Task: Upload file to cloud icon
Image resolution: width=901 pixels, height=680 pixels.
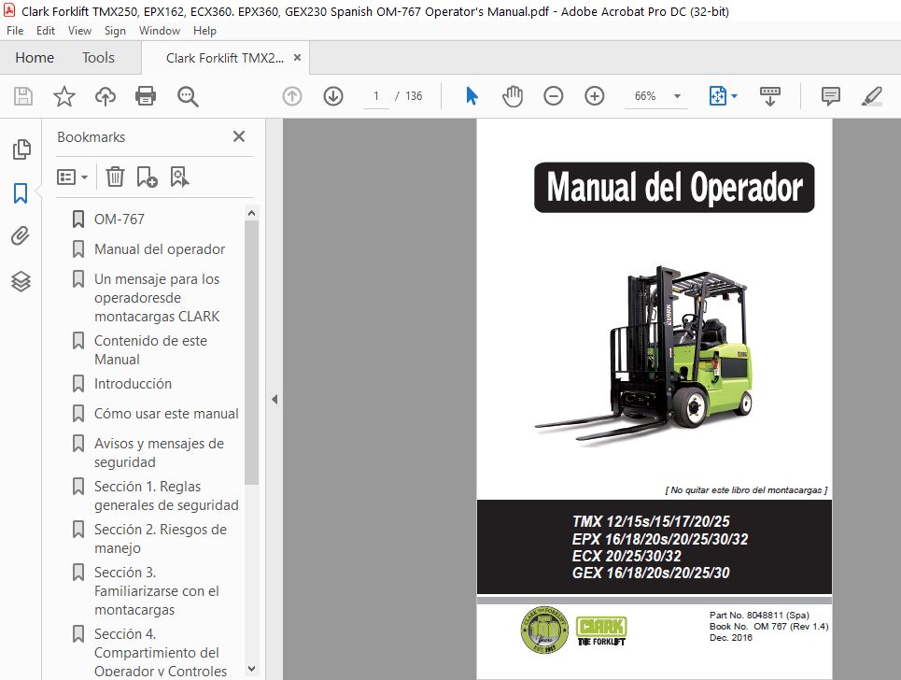Action: pos(106,96)
